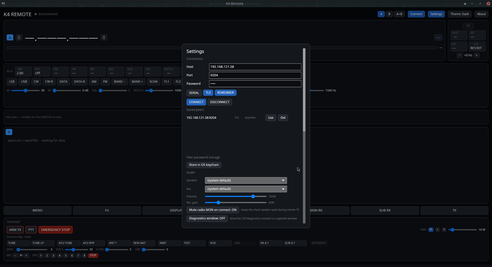The image size is (492, 267).
Task: Click the keep-on-top arrow in title bar
Action: [465, 4]
